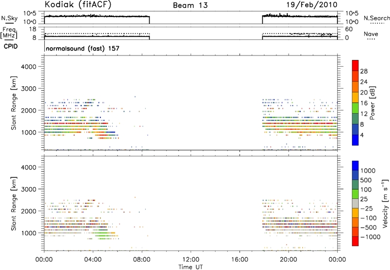Click the "Power [dB]" colorbar title
390x270 pixels.
[x=372, y=103]
